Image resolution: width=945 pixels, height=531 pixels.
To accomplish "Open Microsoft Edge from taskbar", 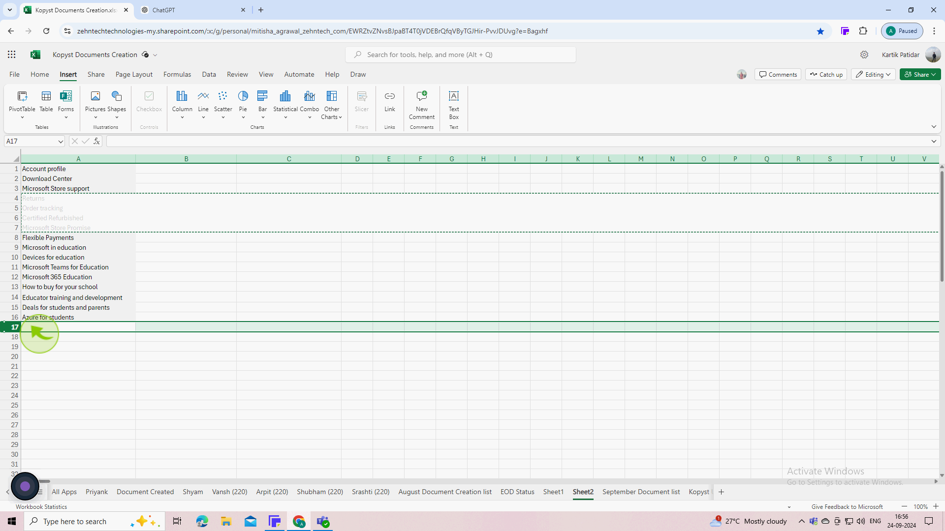I will click(202, 521).
